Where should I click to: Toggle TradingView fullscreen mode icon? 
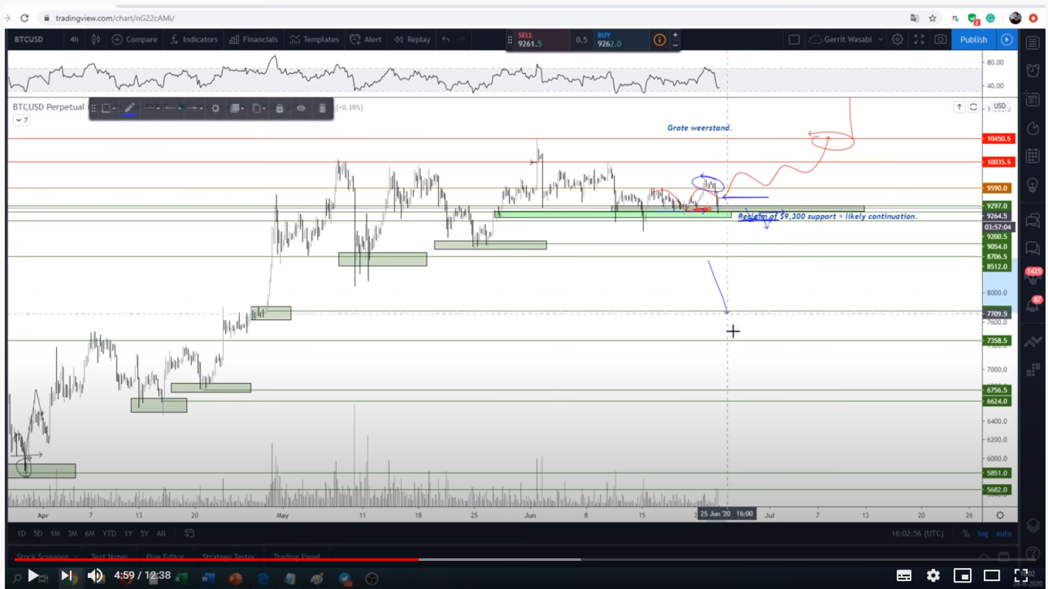pyautogui.click(x=919, y=39)
